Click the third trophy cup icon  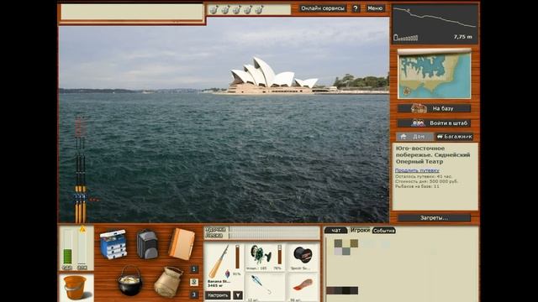[x=236, y=9]
